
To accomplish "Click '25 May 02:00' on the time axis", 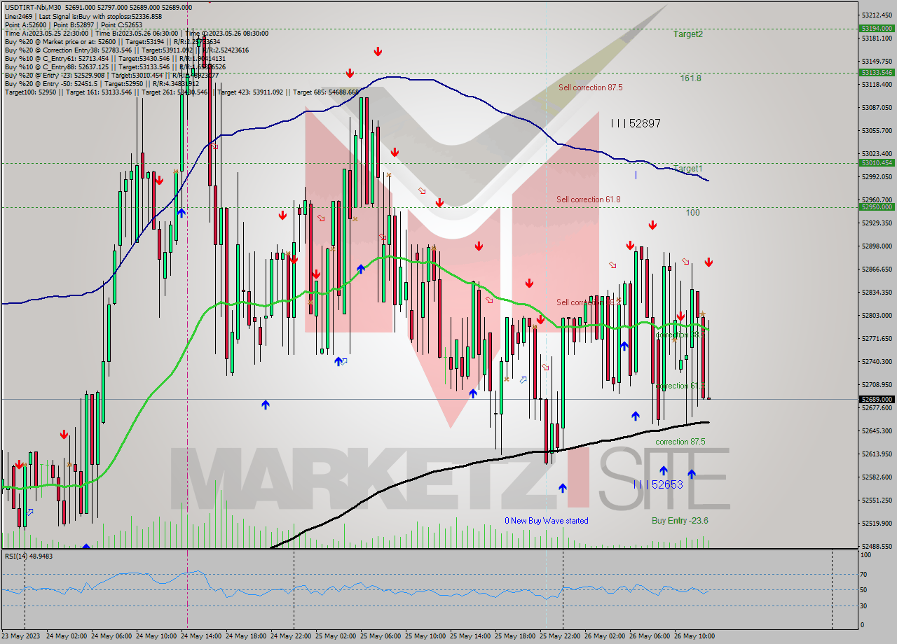I will point(336,636).
